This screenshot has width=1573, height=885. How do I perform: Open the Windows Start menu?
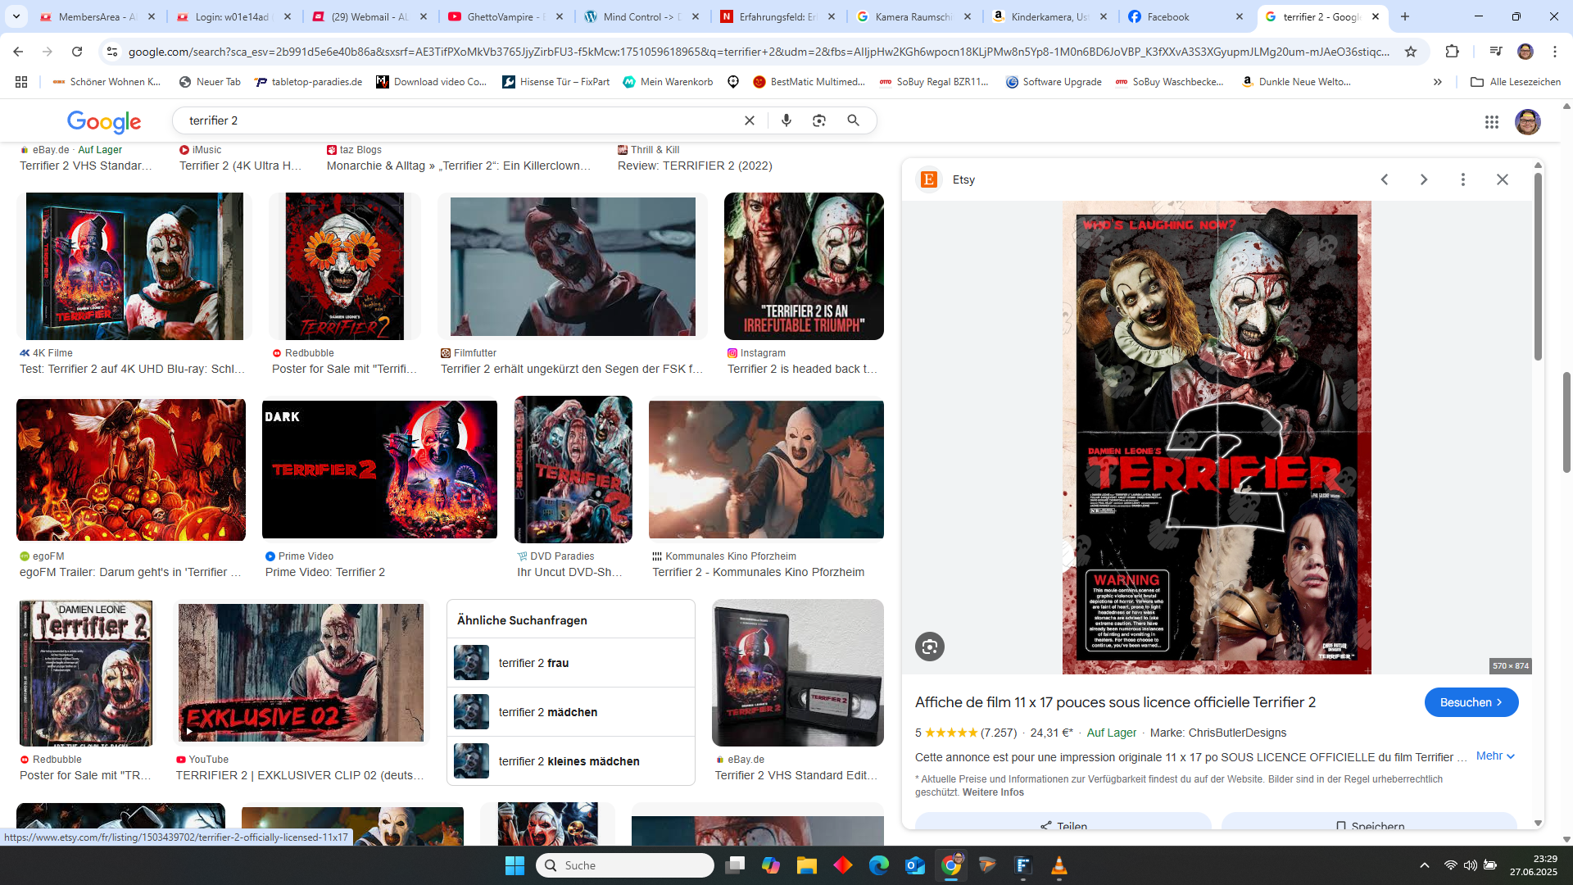pos(515,865)
